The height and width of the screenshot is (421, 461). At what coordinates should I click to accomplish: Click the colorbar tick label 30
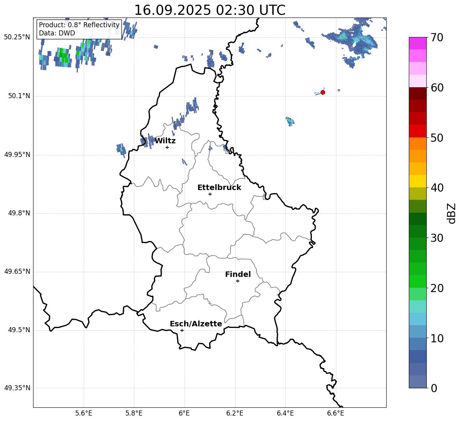(x=437, y=238)
